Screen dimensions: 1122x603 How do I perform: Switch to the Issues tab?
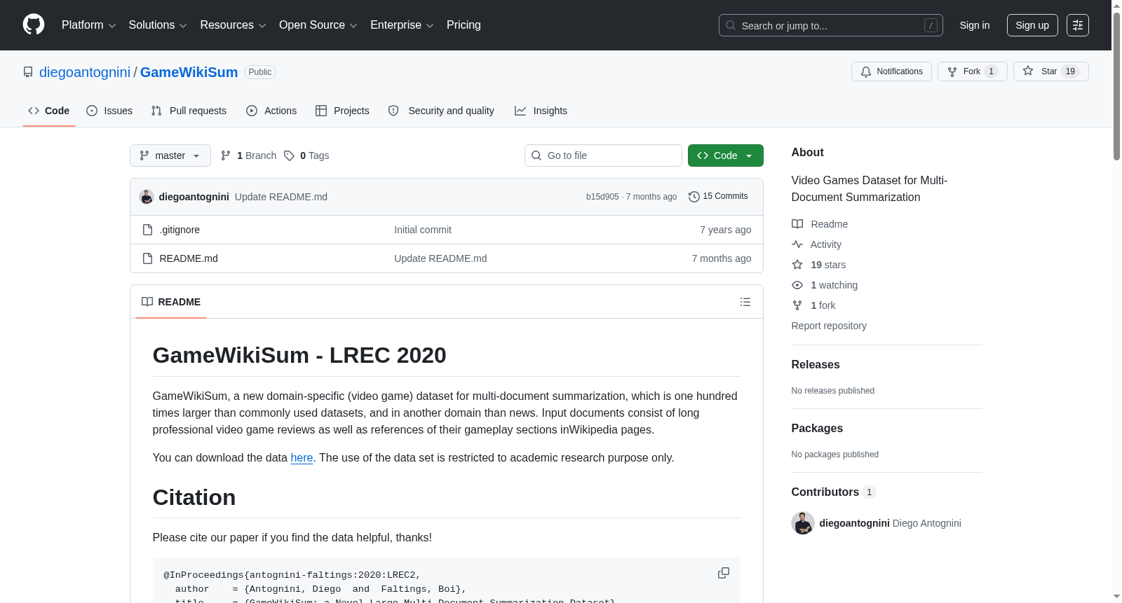click(109, 111)
